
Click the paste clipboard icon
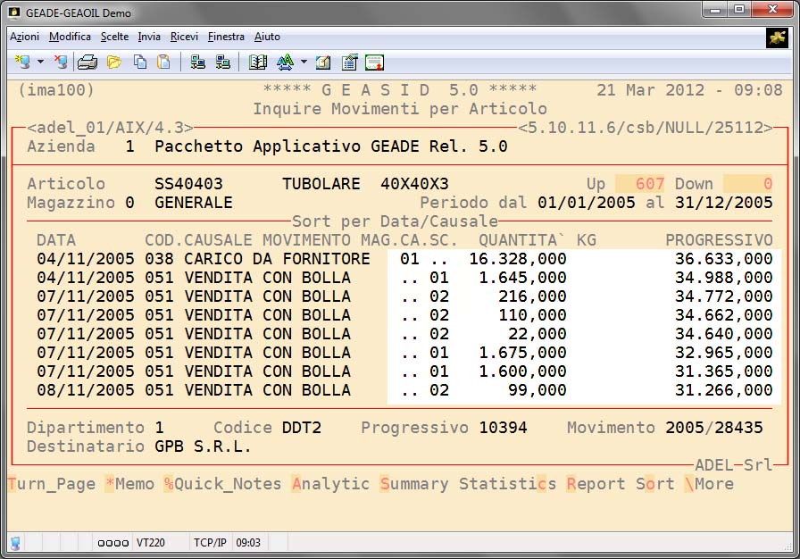tap(163, 63)
